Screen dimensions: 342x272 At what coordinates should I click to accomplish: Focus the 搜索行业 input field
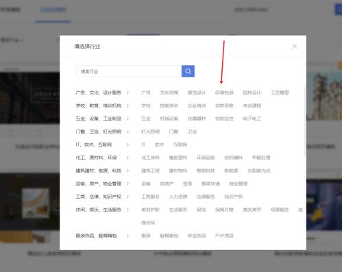[129, 71]
